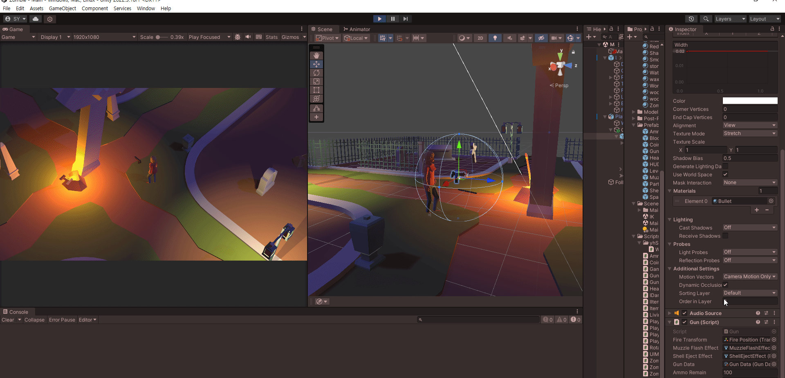Viewport: 785px width, 378px height.
Task: Open global search magnifier icon
Action: (x=706, y=19)
